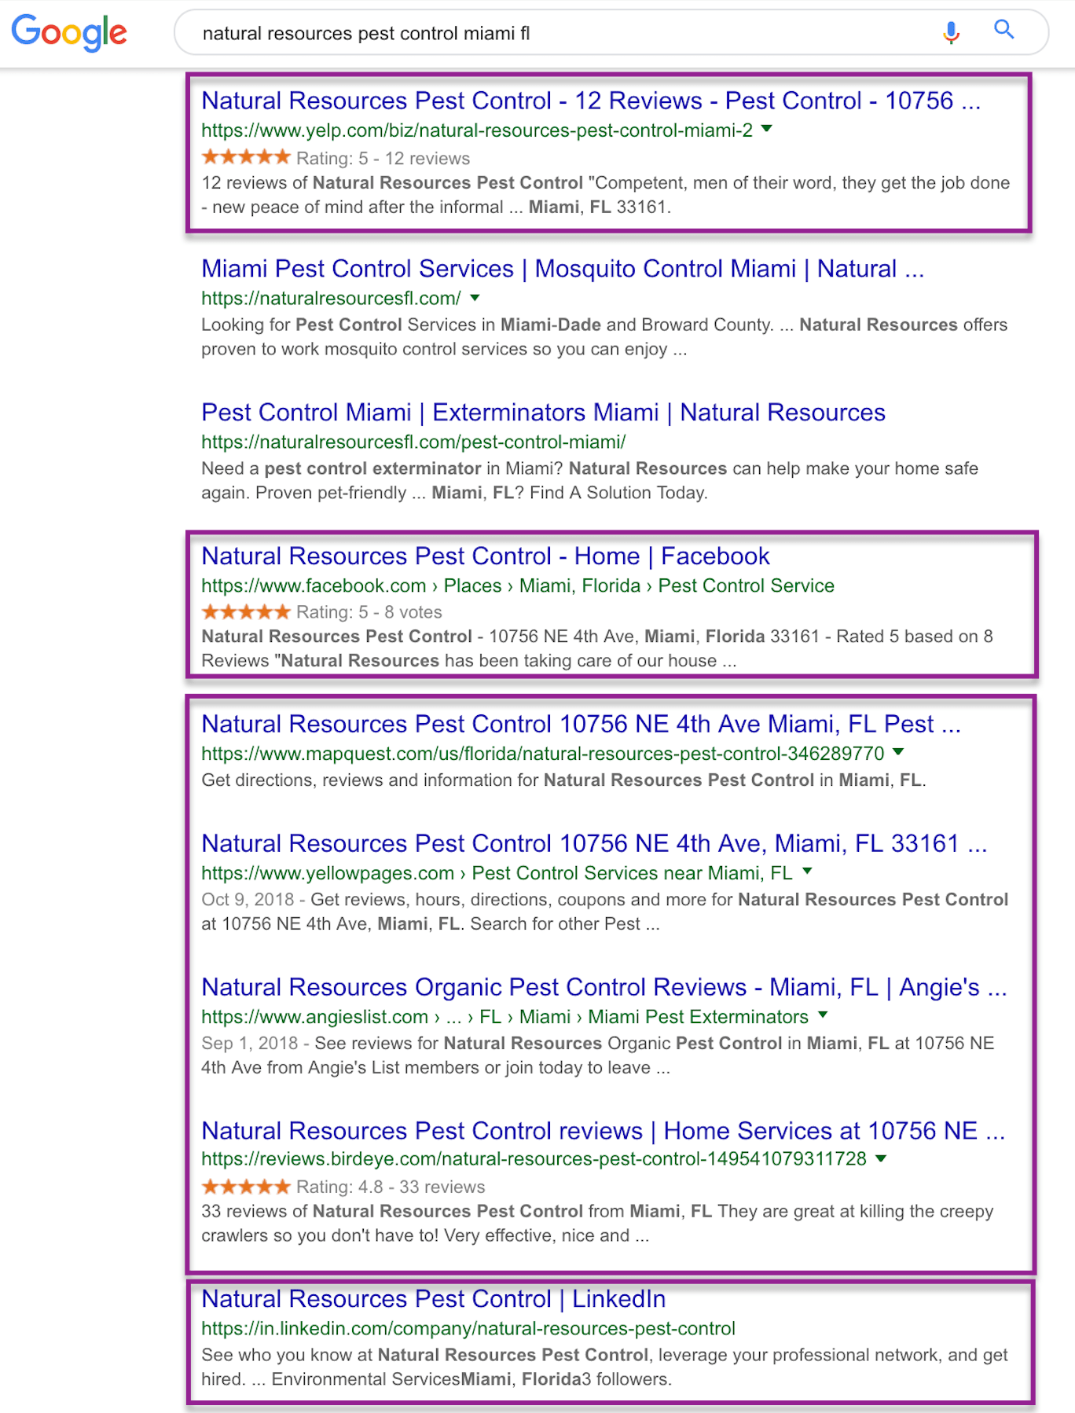Open the MapQuest Natural Resources result title
The image size is (1075, 1413).
tap(581, 724)
